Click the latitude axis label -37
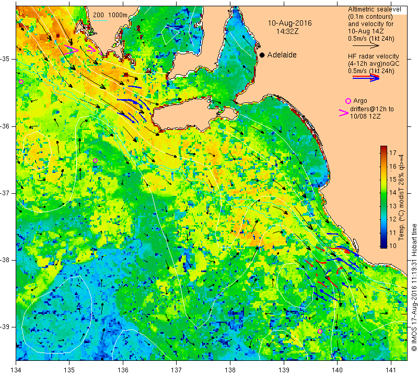 point(5,193)
